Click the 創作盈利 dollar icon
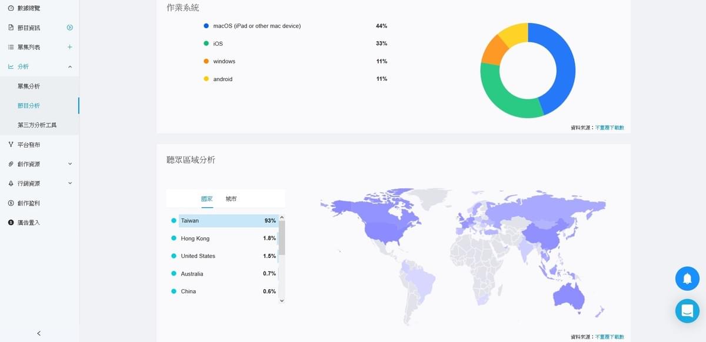706x342 pixels. tap(11, 203)
